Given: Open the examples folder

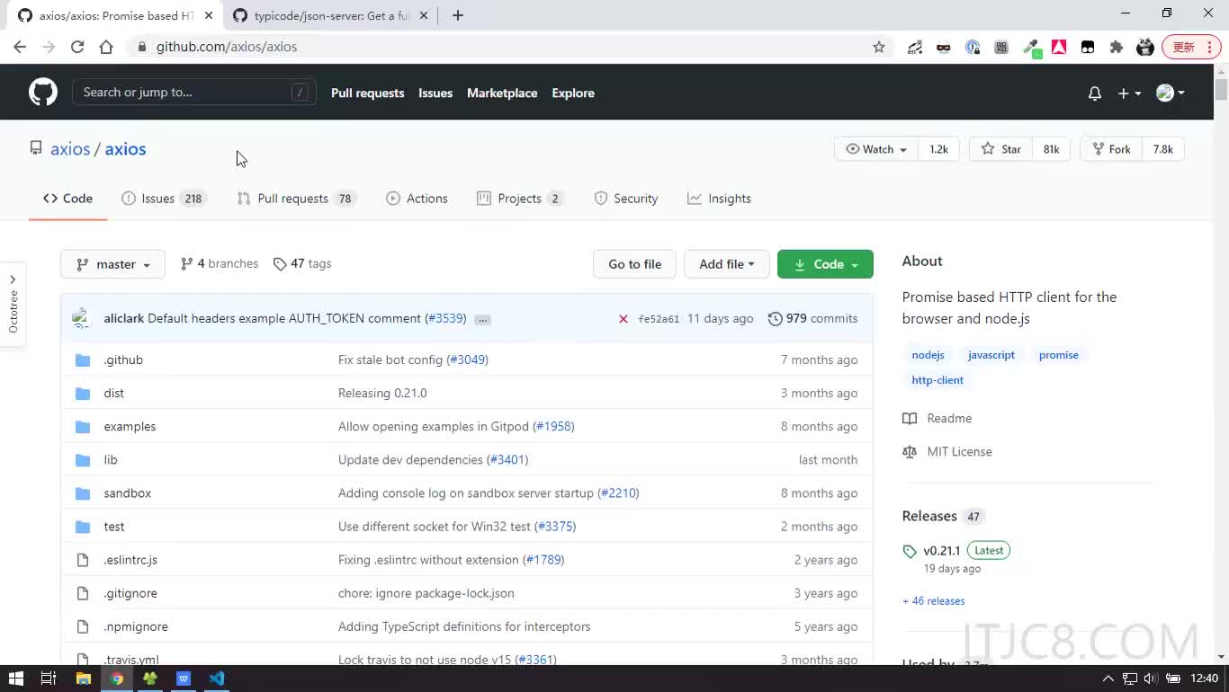Looking at the screenshot, I should click(x=130, y=426).
